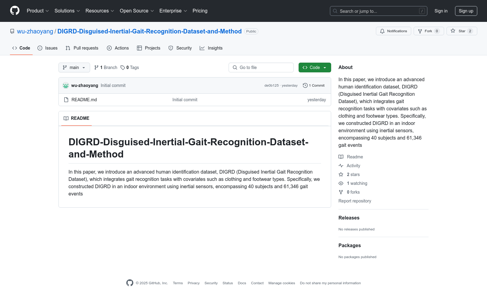Click the Sign in link
The image size is (487, 304).
tap(441, 11)
